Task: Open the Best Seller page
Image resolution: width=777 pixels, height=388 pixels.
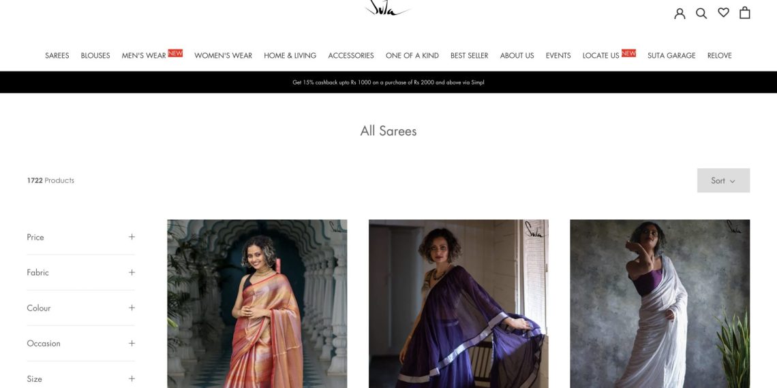Action: point(469,55)
